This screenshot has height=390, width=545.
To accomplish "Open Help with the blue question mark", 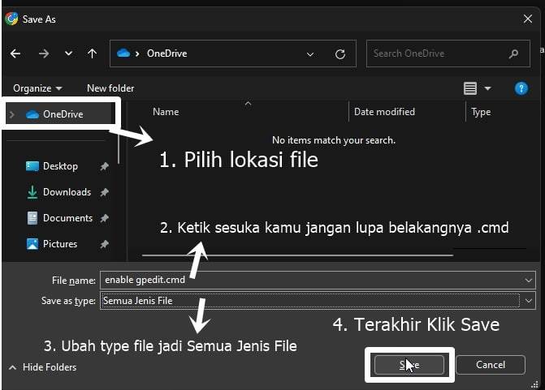I will coord(521,88).
